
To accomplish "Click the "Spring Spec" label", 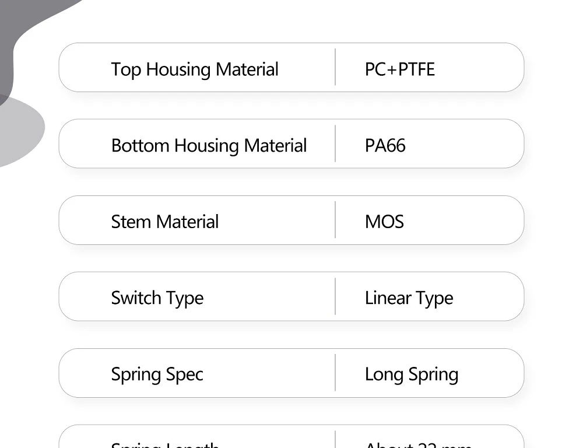I will [157, 374].
